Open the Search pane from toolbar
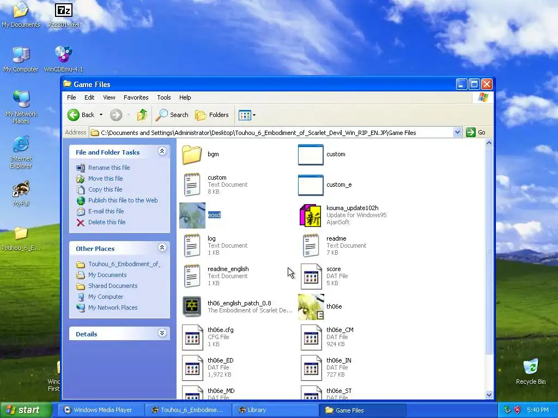Viewport: 558px width, 418px height. click(x=172, y=115)
